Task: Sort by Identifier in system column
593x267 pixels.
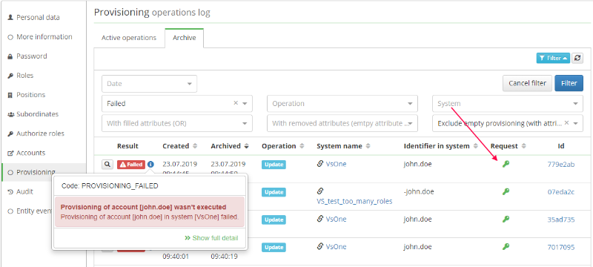Action: 441,146
